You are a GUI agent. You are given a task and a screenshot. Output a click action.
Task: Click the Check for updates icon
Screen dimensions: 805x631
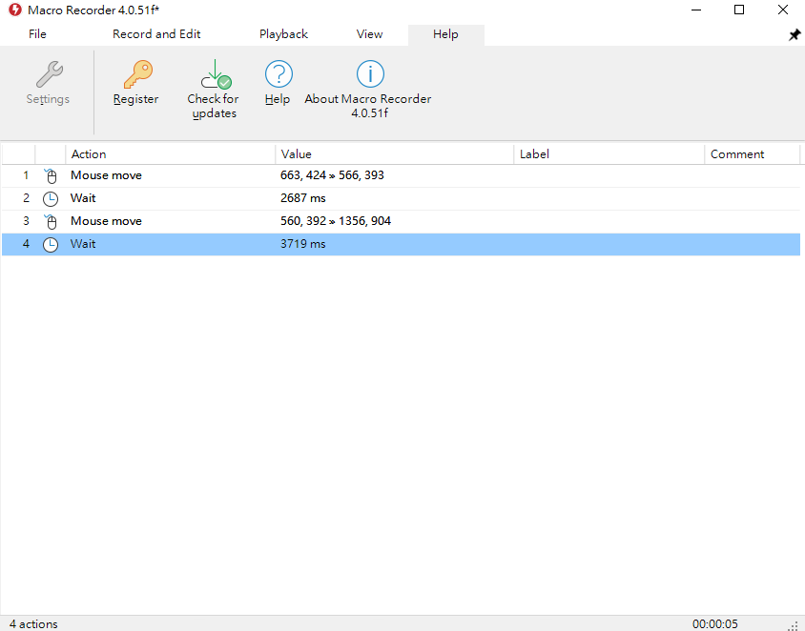click(213, 74)
